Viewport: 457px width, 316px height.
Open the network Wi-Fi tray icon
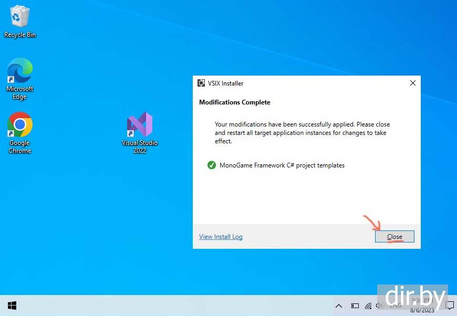pyautogui.click(x=368, y=306)
